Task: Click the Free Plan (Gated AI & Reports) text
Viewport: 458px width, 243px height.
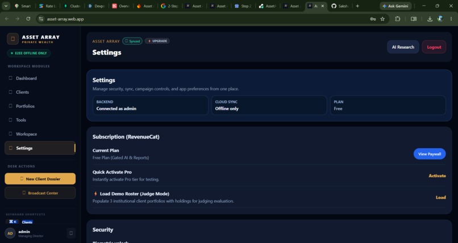Action: coord(120,157)
